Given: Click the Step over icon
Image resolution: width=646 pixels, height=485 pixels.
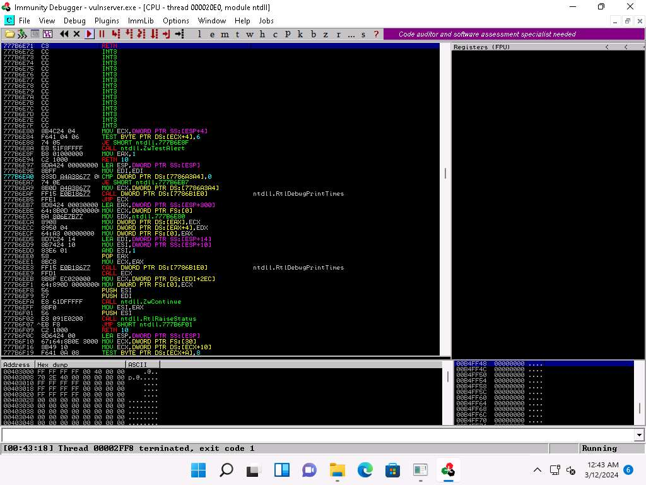Looking at the screenshot, I should 129,34.
